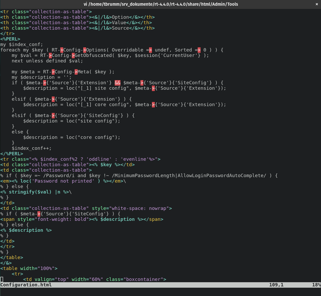321x296 pixels.
Task: Click the 'Password not printed' string
Action: click(x=63, y=181)
